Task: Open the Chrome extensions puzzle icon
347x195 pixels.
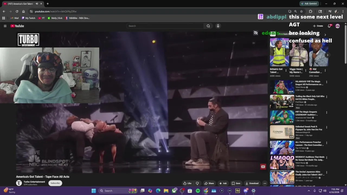Action: tap(311, 11)
